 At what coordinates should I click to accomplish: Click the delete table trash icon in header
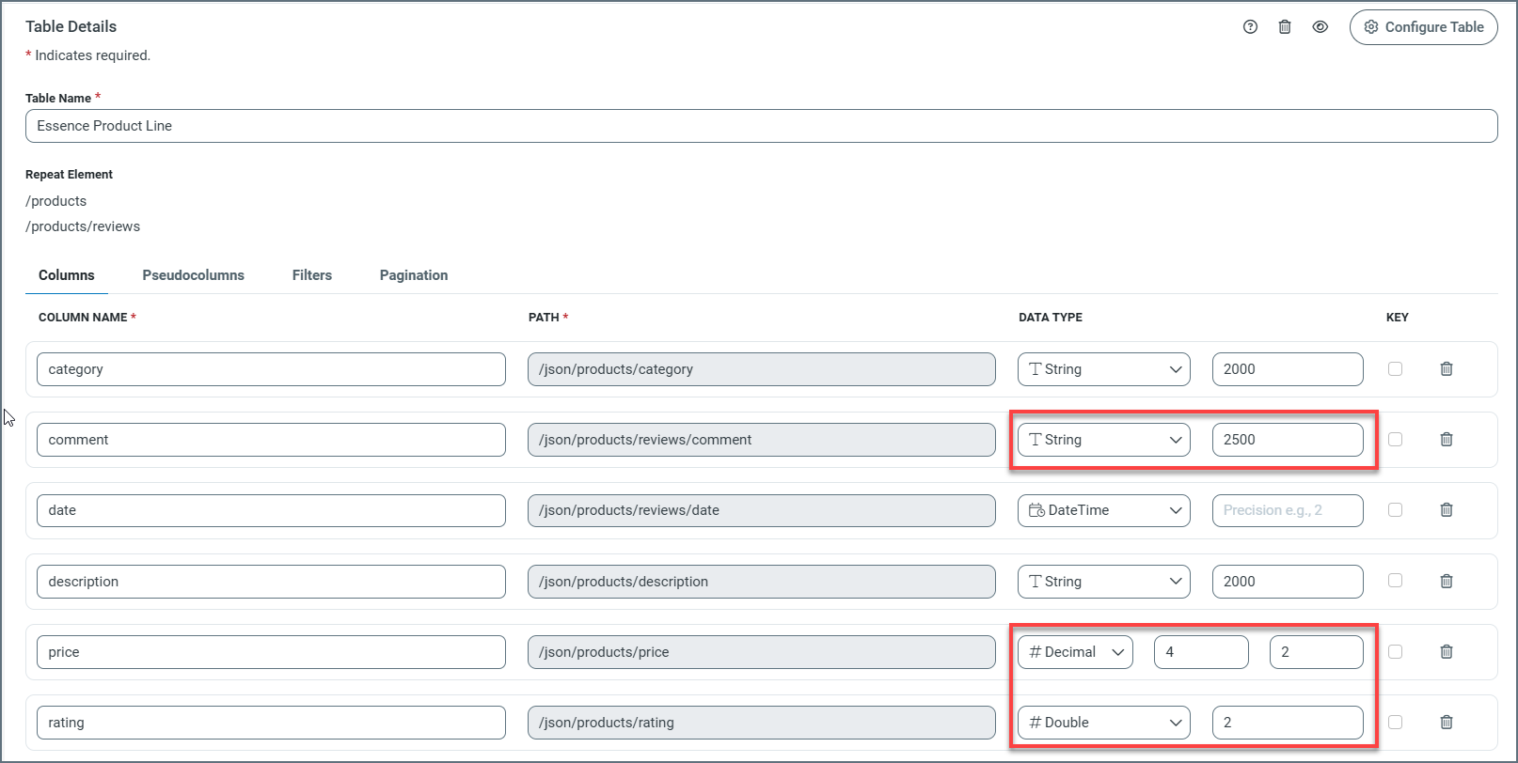click(1285, 27)
